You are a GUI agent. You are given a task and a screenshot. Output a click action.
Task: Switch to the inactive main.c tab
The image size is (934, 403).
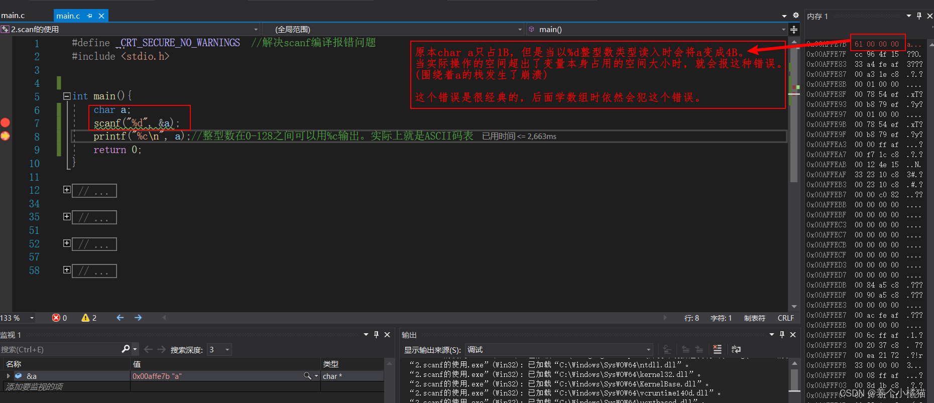(x=13, y=16)
